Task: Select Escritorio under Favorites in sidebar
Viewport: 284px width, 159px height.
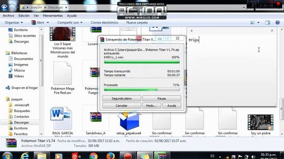Action: 18,30
